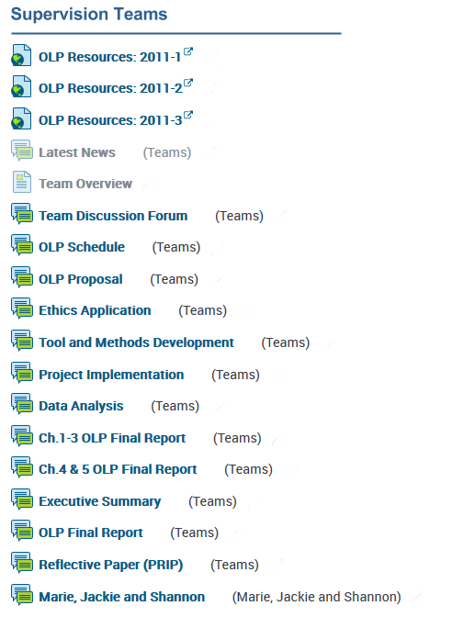Click the external link icon after OLP Resources: 2011-3
Screen dimensions: 475x617
188,115
